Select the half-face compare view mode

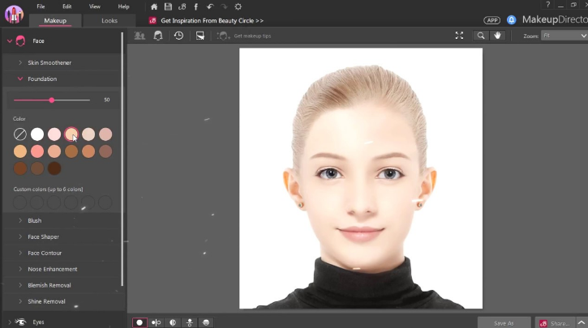pos(173,322)
